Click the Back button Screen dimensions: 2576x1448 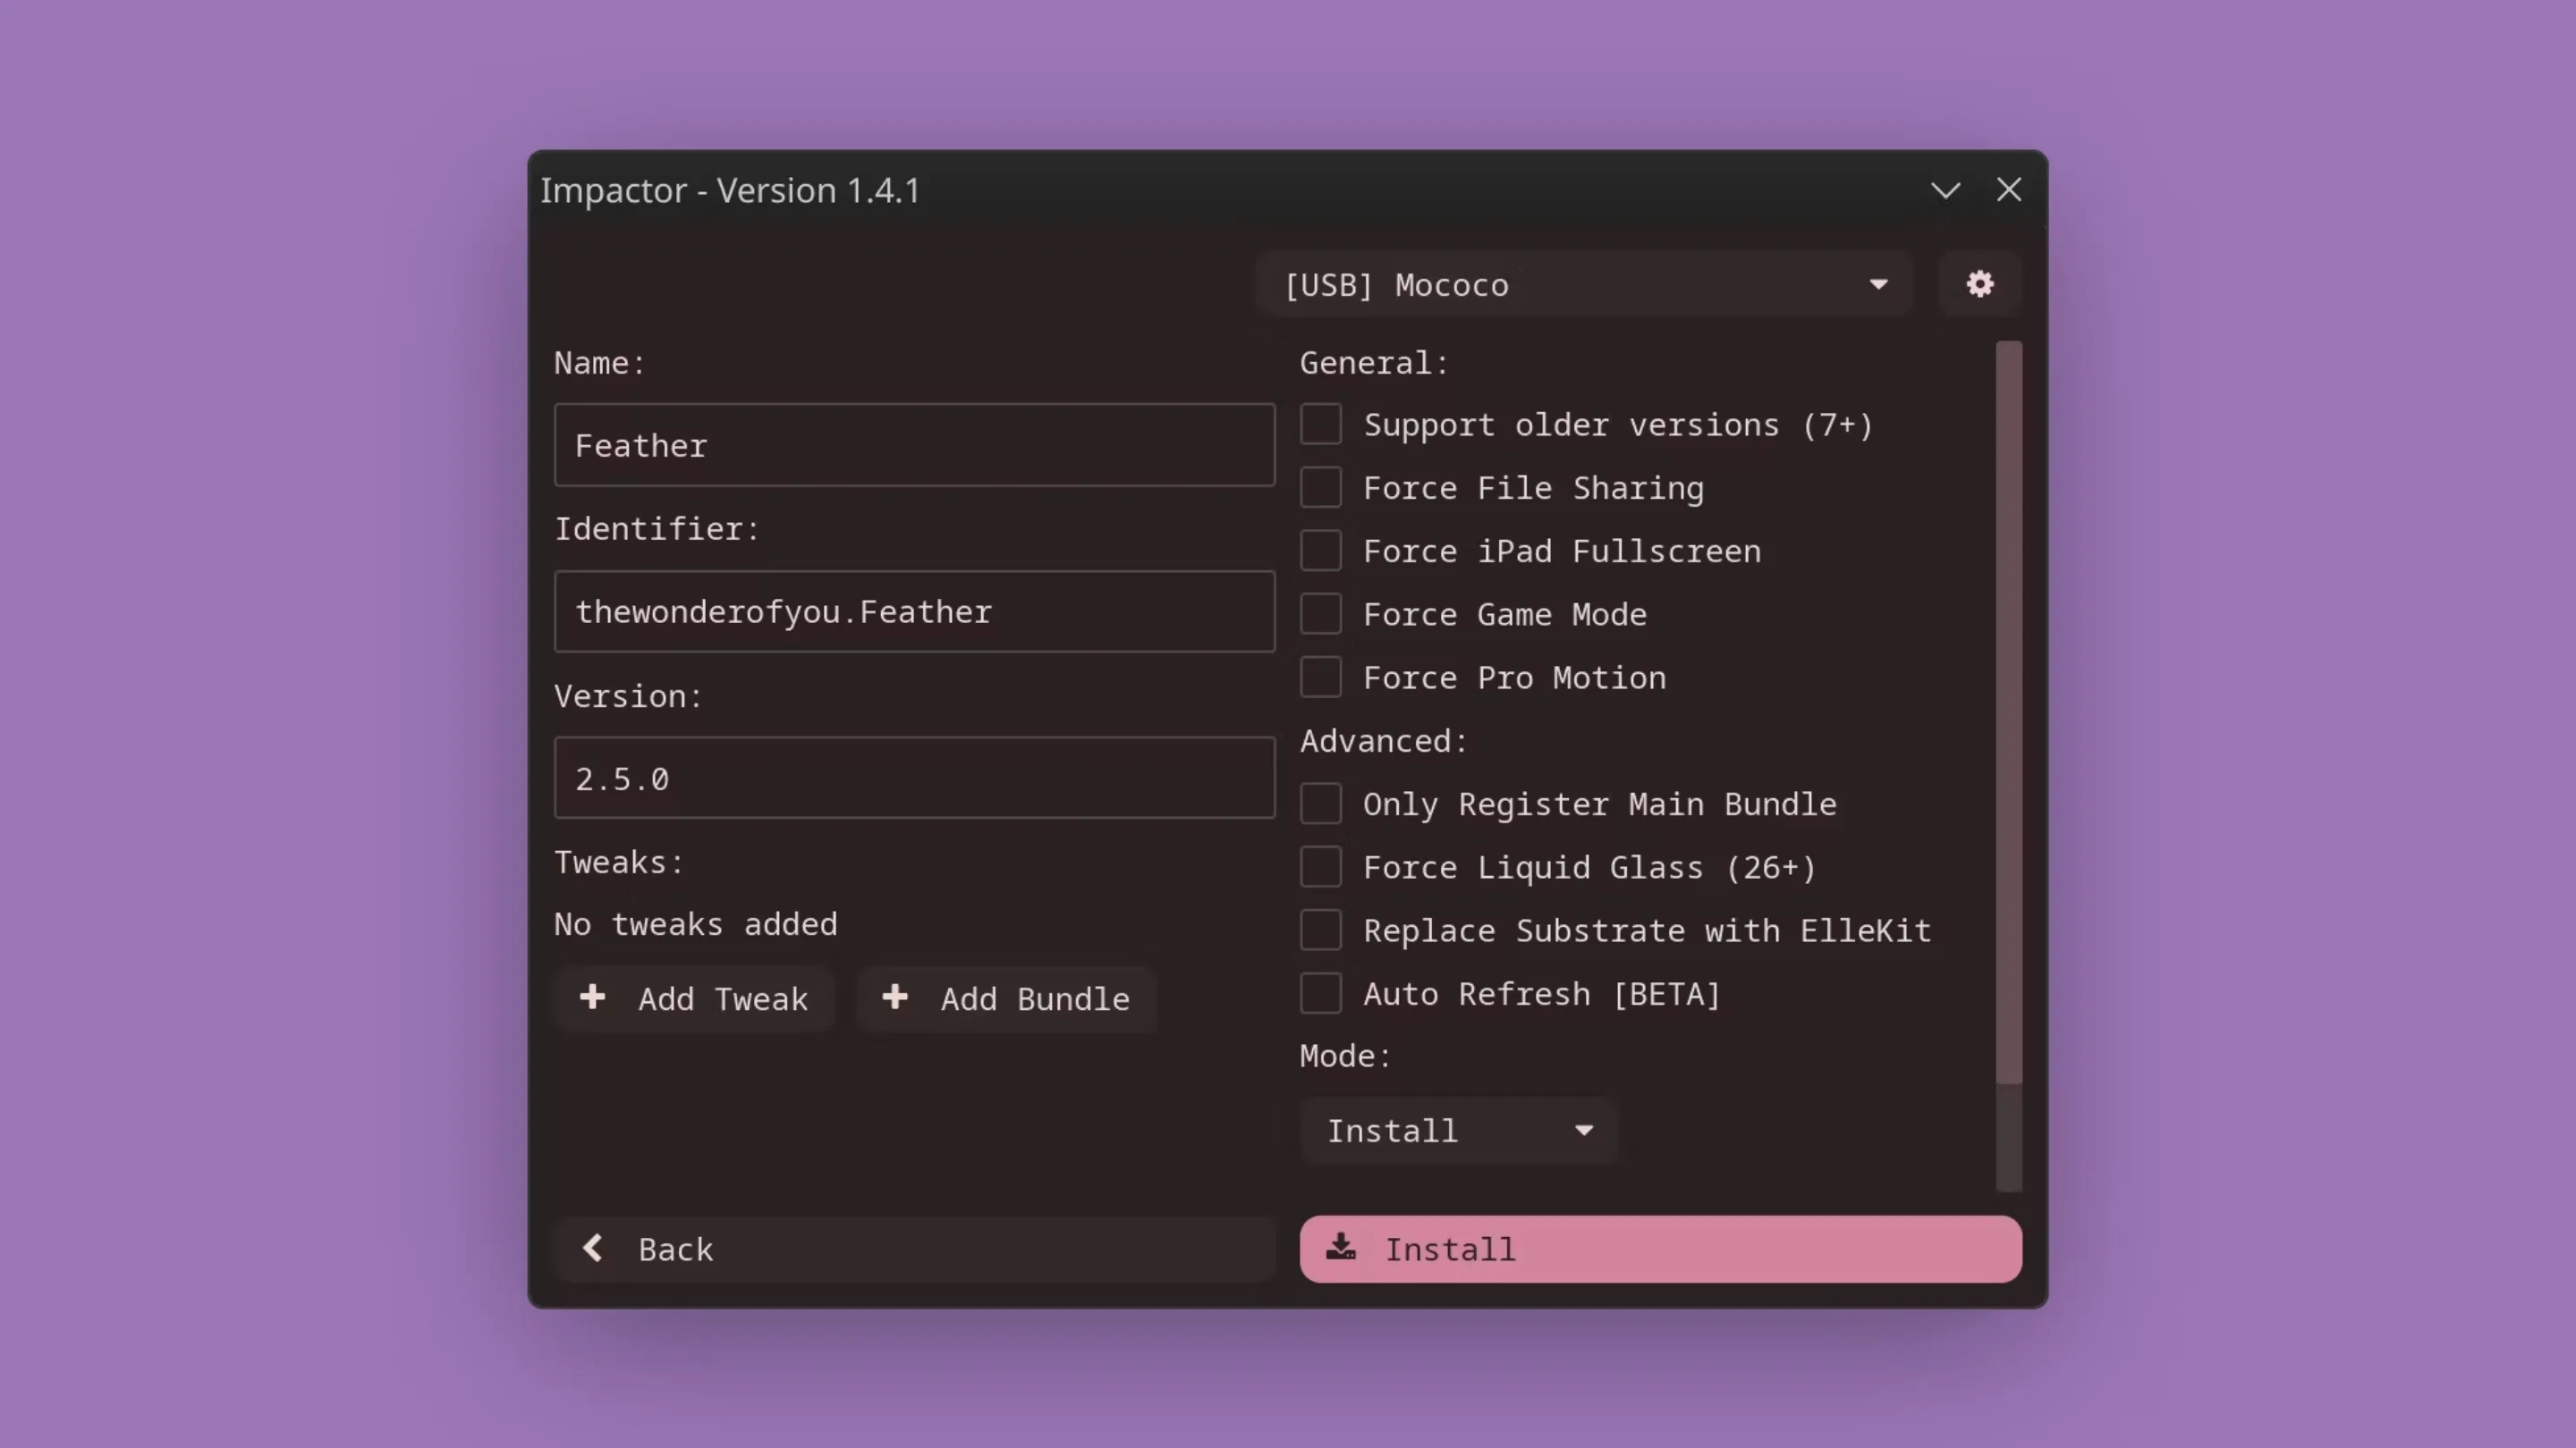click(913, 1248)
